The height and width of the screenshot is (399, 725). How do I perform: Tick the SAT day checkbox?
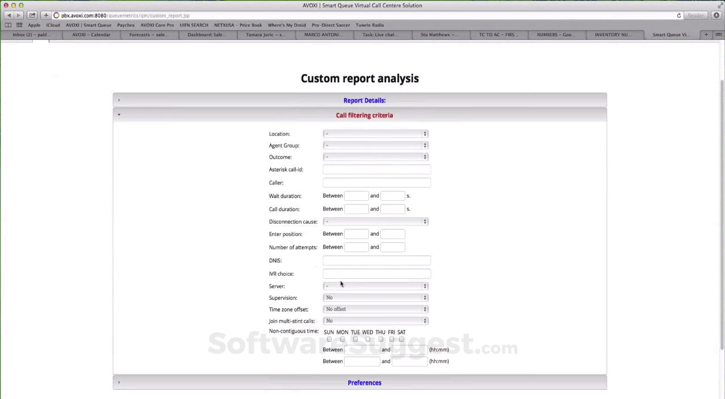tap(401, 339)
